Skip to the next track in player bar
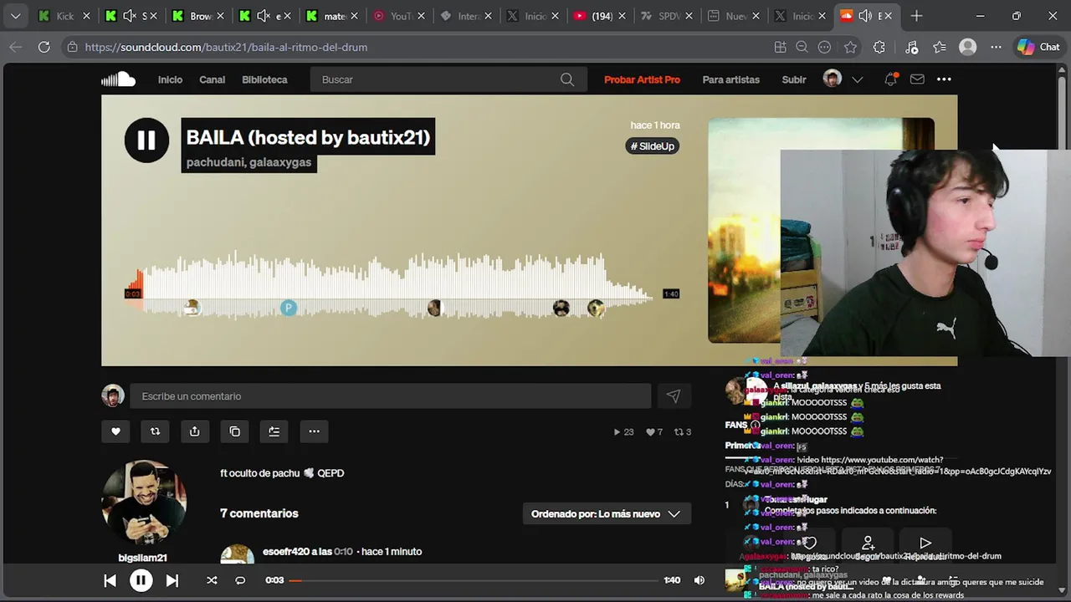The height and width of the screenshot is (602, 1071). [x=172, y=580]
